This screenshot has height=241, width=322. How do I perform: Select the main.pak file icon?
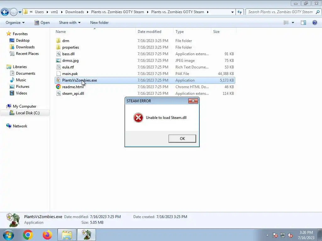click(x=58, y=73)
